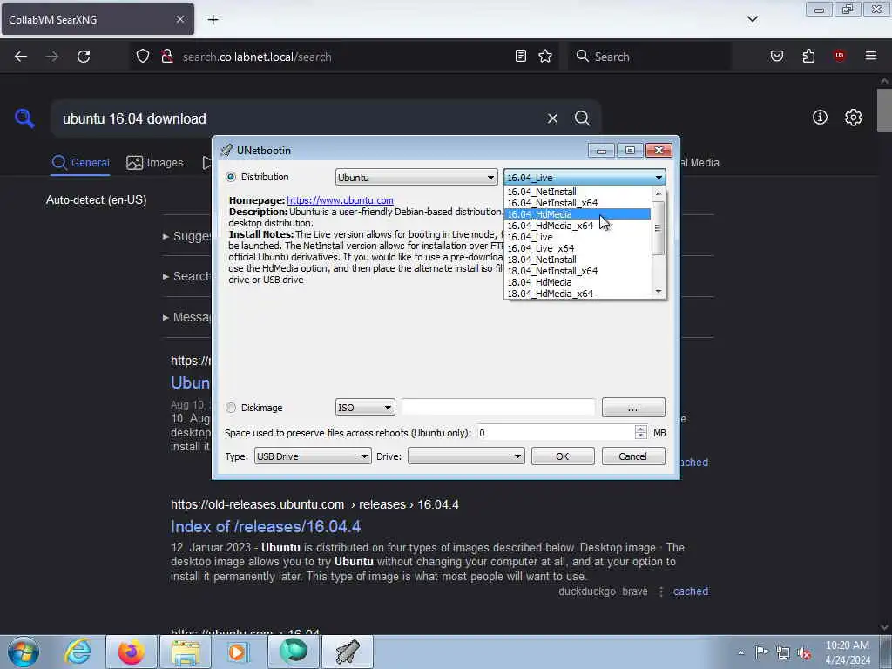Click Cancel in UNetbootin

[633, 456]
